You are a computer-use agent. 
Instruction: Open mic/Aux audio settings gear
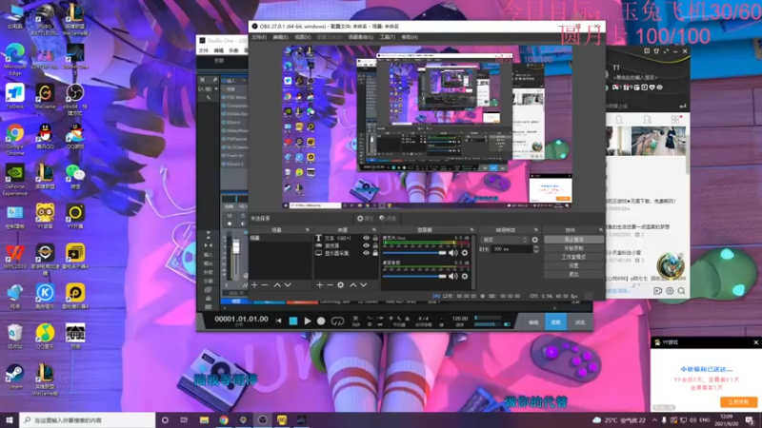[x=465, y=253]
